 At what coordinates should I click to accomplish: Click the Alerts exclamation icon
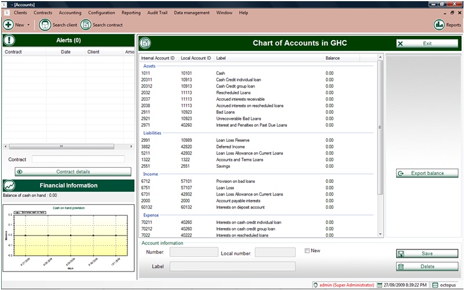click(x=9, y=41)
